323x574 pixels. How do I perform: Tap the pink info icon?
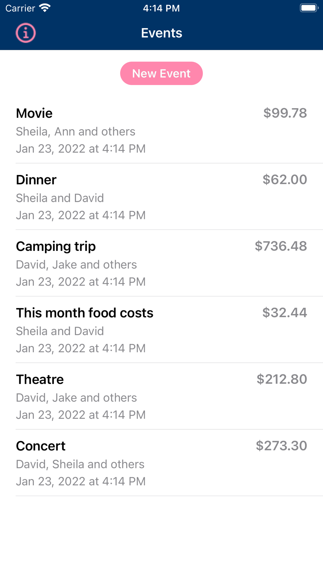tap(26, 33)
